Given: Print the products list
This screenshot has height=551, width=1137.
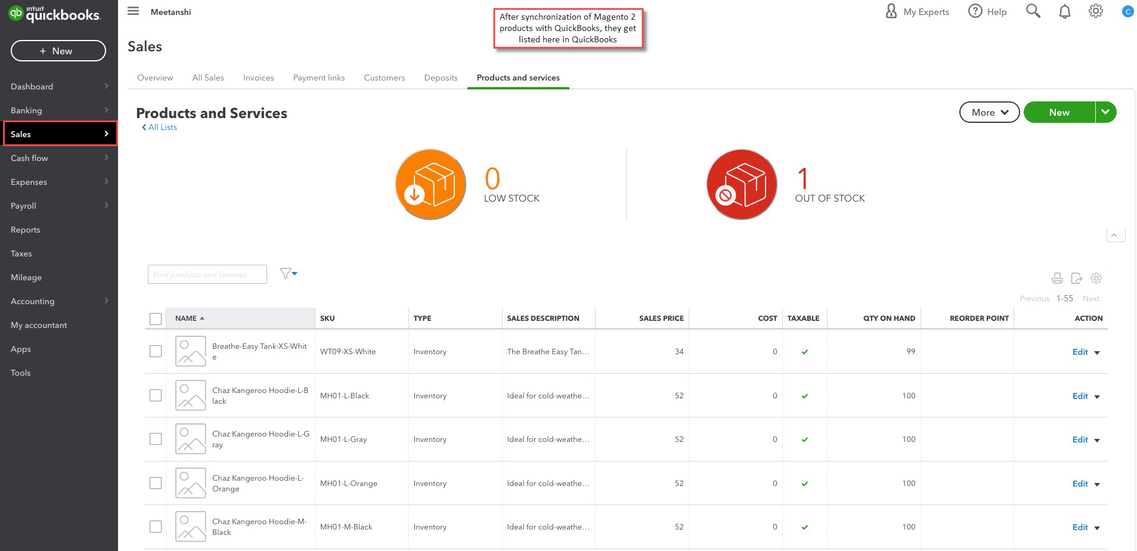Looking at the screenshot, I should (1057, 278).
